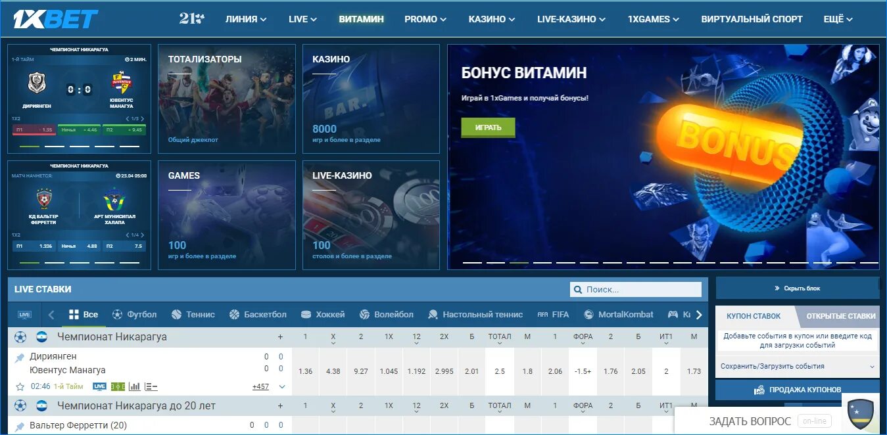Click the green ИГРАТЬ button

pos(488,127)
